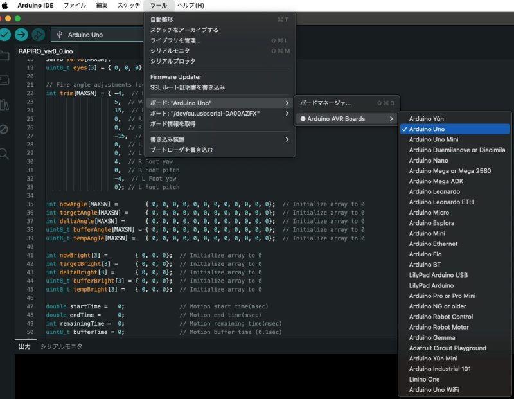Open the Debug sidebar icon
Viewport: 514px width, 399px height.
pyautogui.click(x=4, y=129)
